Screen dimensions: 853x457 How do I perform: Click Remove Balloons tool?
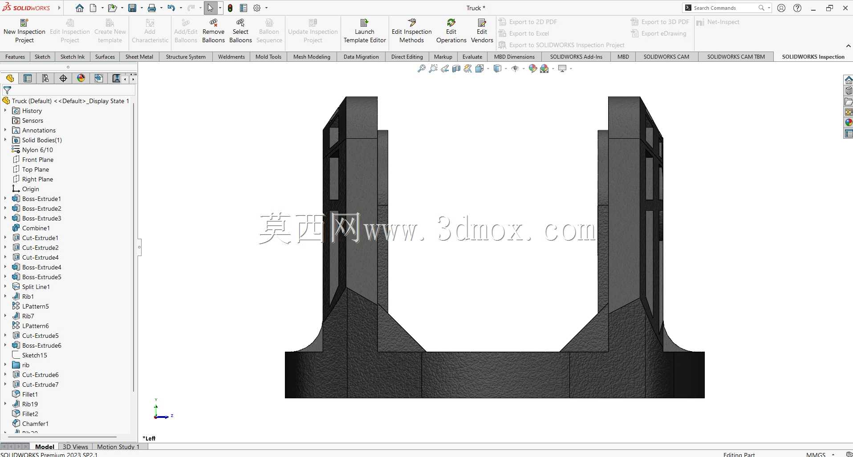click(x=213, y=31)
